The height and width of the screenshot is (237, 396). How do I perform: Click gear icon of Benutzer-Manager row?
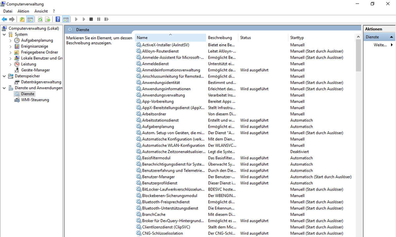pyautogui.click(x=139, y=177)
